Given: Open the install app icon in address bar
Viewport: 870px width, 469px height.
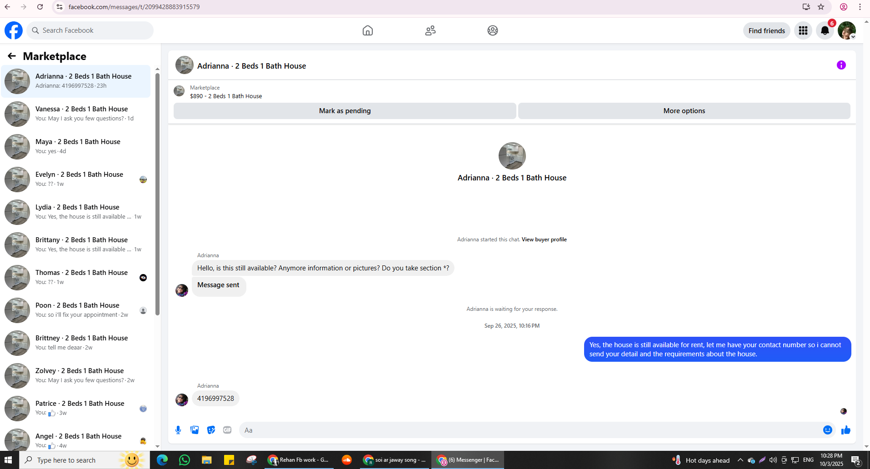Looking at the screenshot, I should point(806,7).
